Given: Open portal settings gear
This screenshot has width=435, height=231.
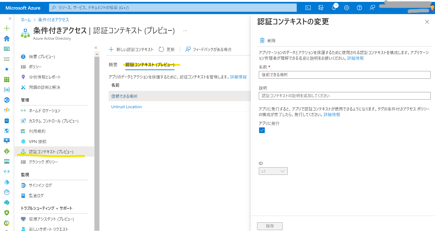Looking at the screenshot, I should [347, 8].
